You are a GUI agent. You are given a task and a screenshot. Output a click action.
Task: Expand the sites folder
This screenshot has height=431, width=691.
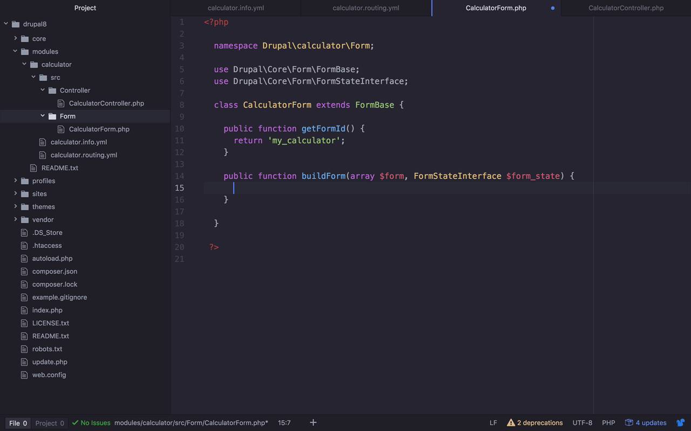[x=16, y=193]
